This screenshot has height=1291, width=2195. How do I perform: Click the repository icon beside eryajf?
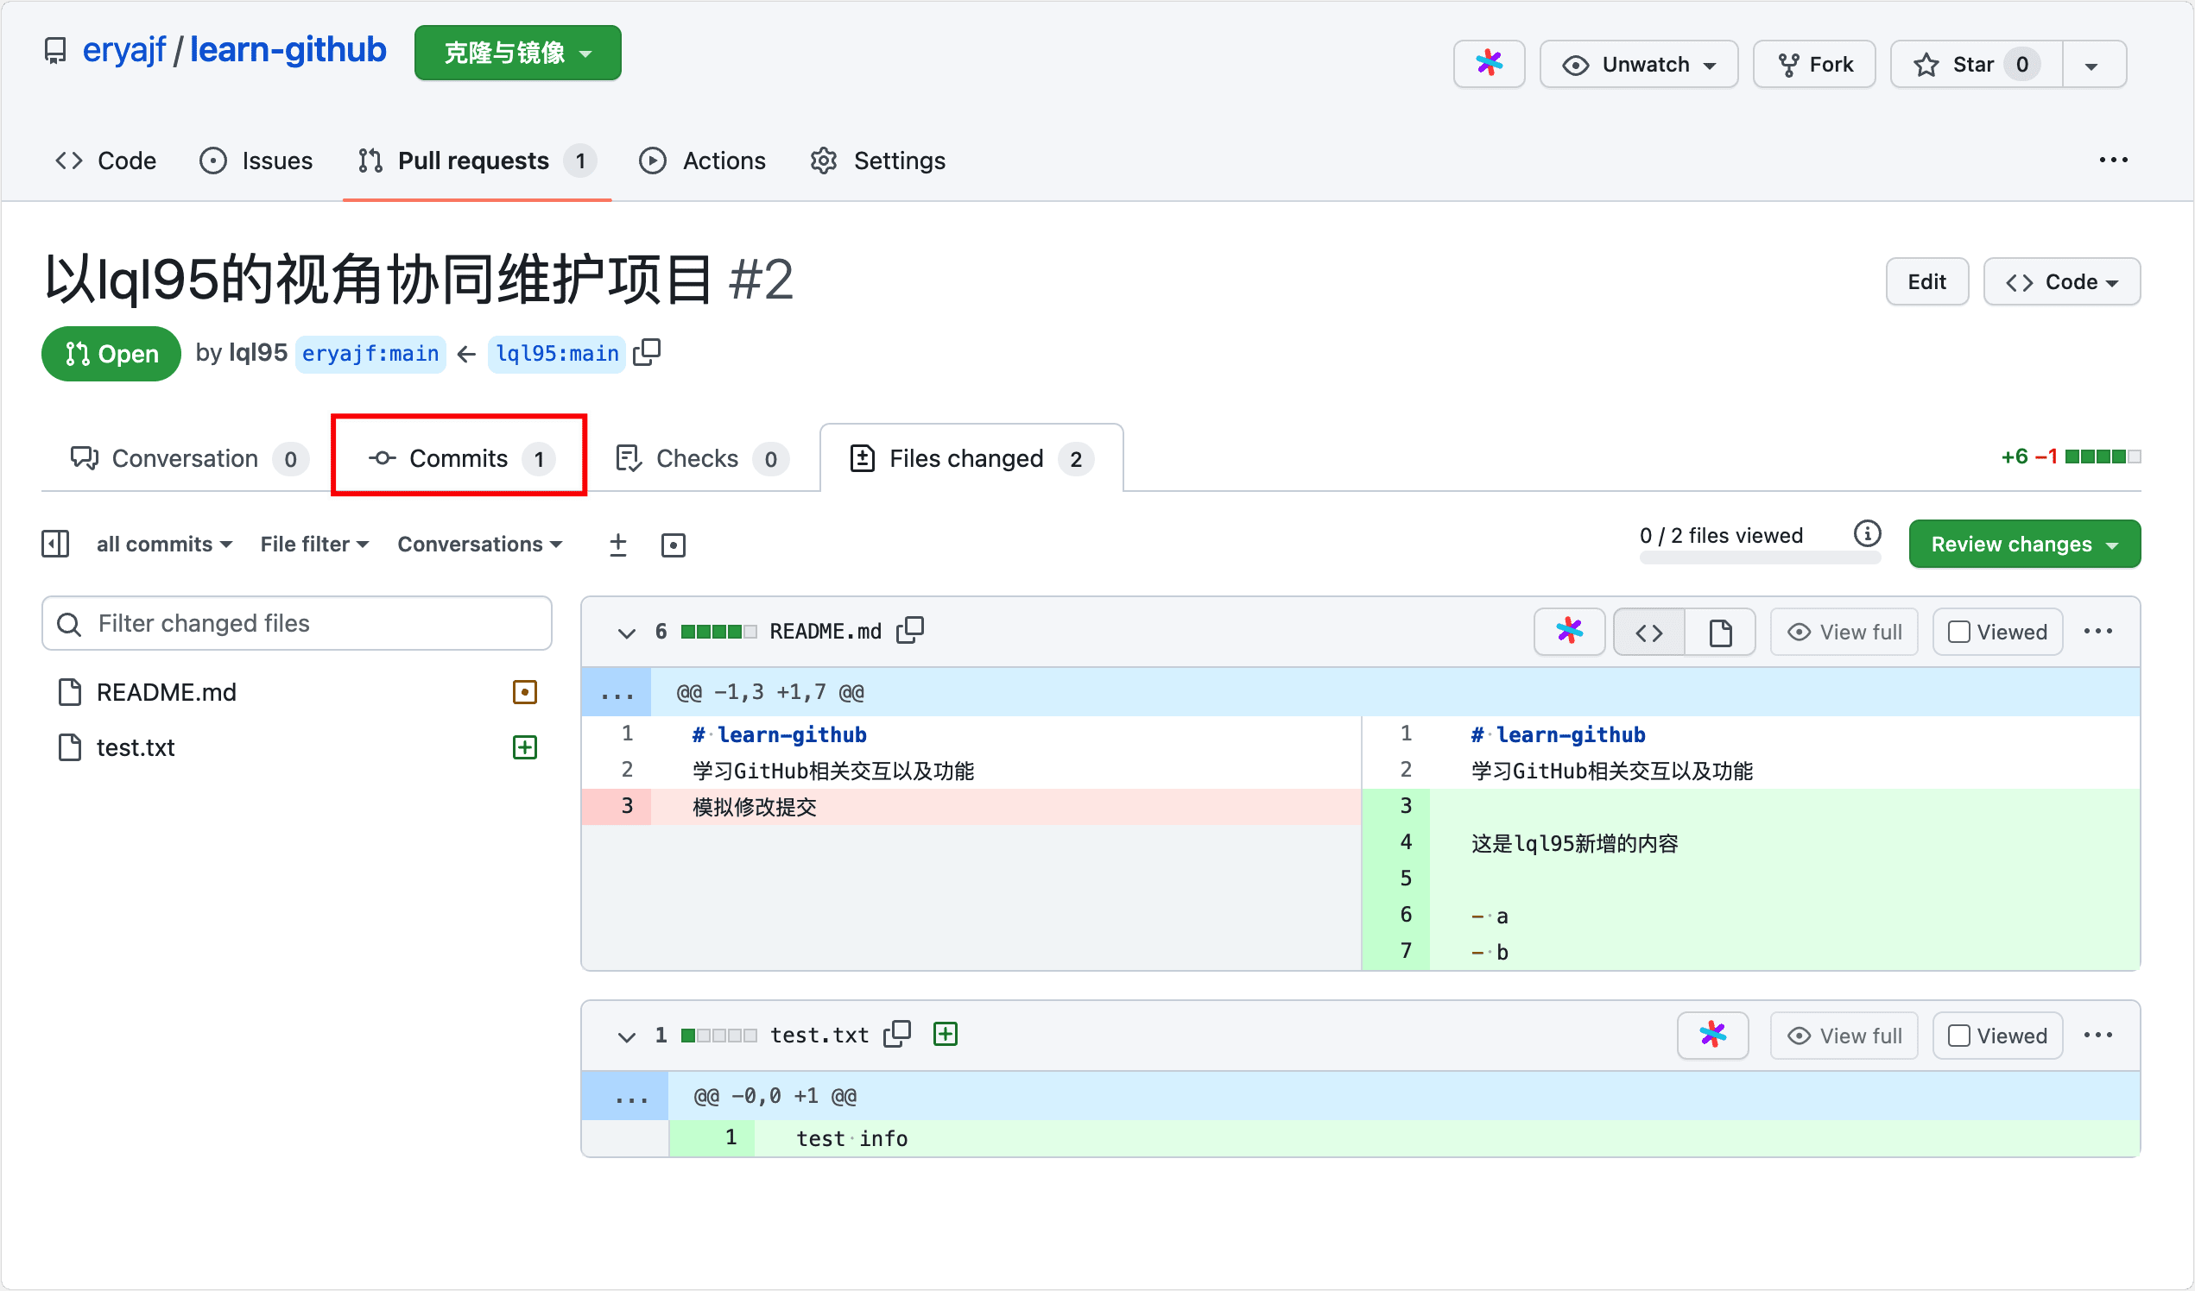(x=55, y=51)
